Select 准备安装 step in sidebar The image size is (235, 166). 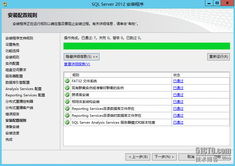pos(12,127)
